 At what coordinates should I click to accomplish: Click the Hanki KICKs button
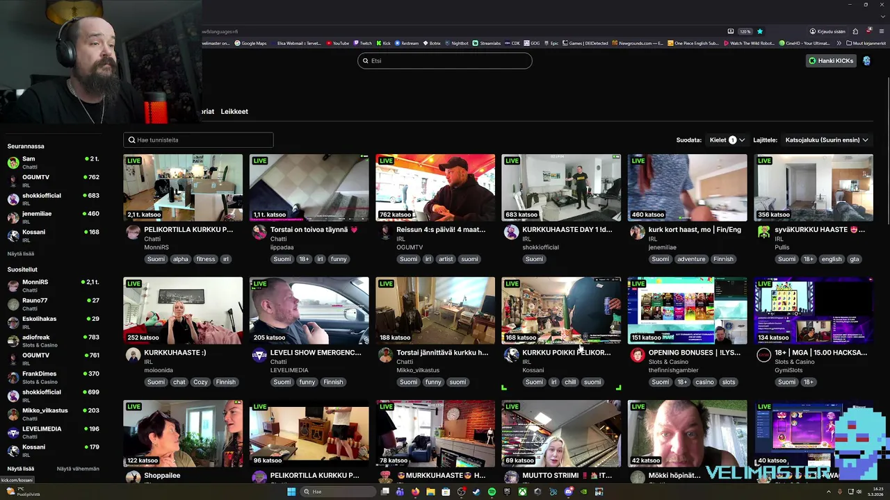pos(830,60)
